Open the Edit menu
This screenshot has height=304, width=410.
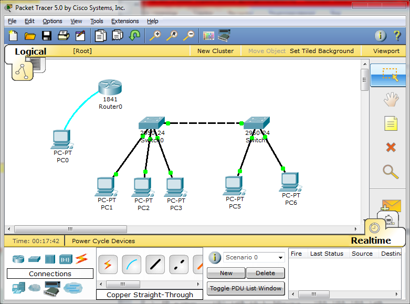click(29, 21)
